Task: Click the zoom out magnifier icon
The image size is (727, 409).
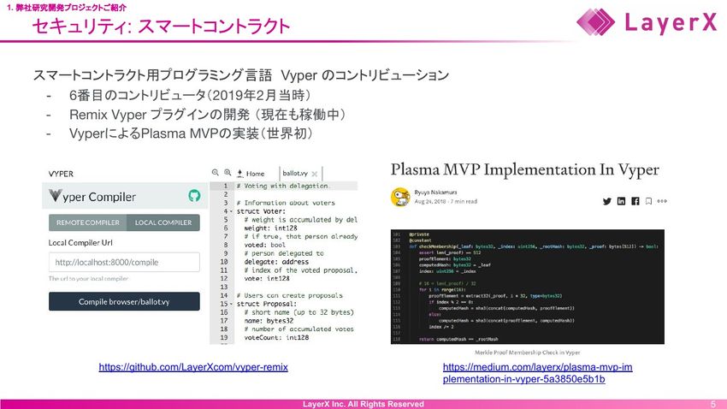Action: [x=215, y=171]
